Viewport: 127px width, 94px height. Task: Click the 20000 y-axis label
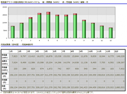point(5,7)
